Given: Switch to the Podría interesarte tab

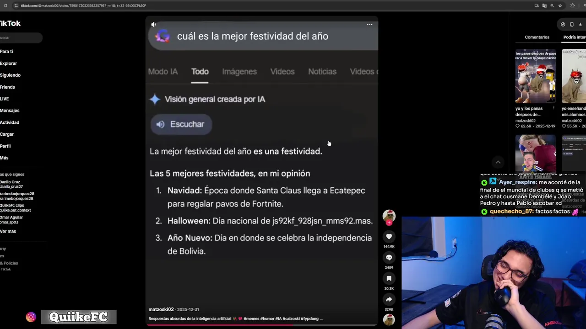Looking at the screenshot, I should [575, 37].
